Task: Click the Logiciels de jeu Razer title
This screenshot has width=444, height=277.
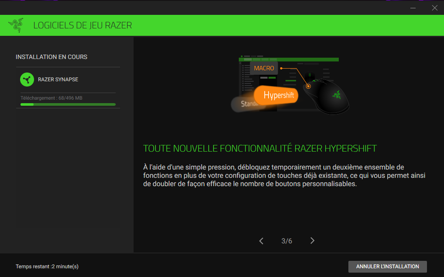Action: pyautogui.click(x=83, y=25)
